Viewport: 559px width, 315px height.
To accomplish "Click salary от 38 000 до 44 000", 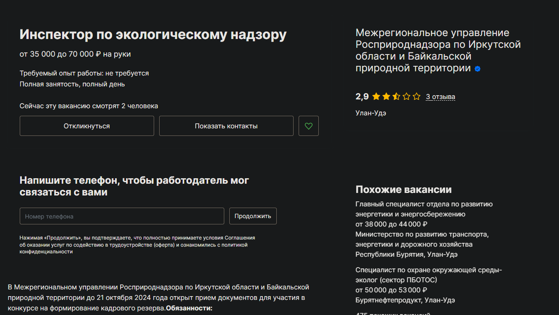I will 391,224.
